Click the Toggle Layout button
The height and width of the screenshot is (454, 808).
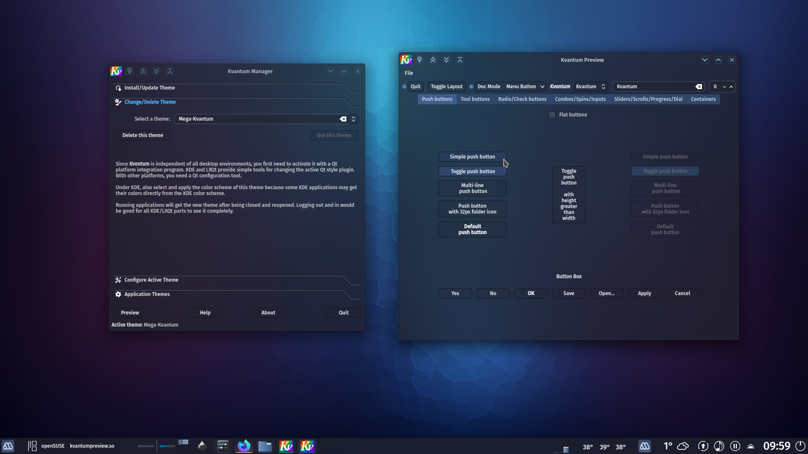[x=447, y=87]
